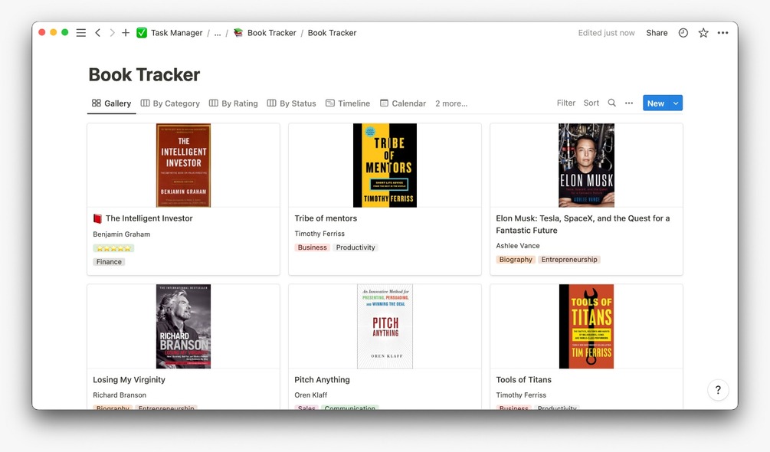Open the help question mark button

[718, 390]
